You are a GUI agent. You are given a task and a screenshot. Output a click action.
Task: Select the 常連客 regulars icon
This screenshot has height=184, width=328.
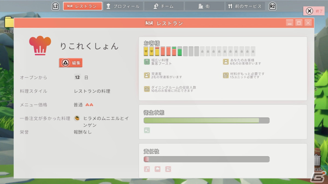tap(147, 76)
